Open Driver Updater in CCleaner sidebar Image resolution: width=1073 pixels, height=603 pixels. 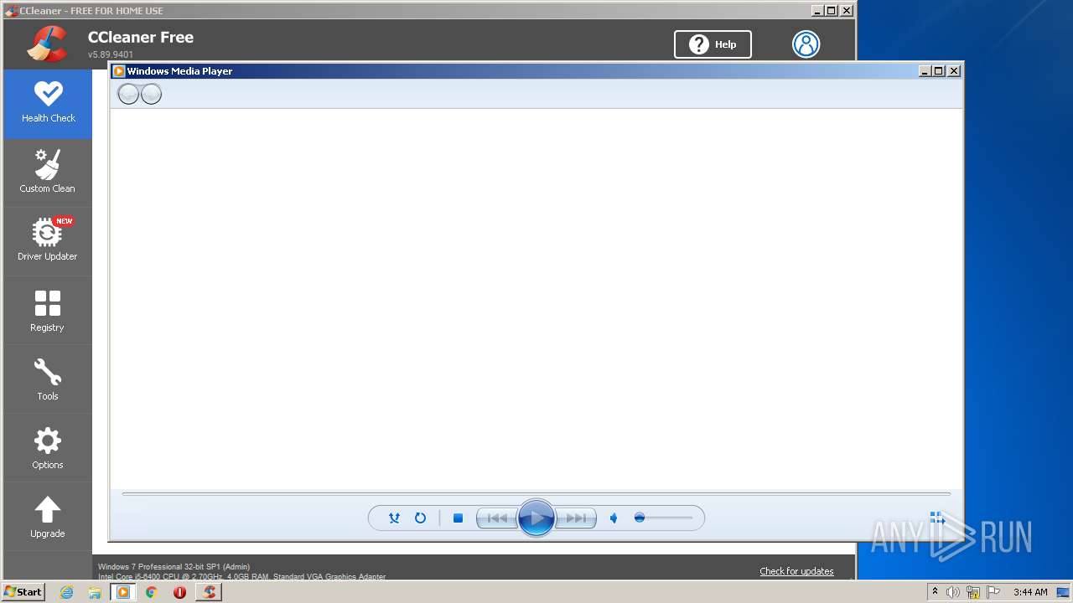tap(48, 241)
